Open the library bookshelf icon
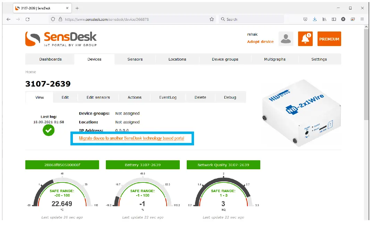The width and height of the screenshot is (371, 225). (324, 19)
